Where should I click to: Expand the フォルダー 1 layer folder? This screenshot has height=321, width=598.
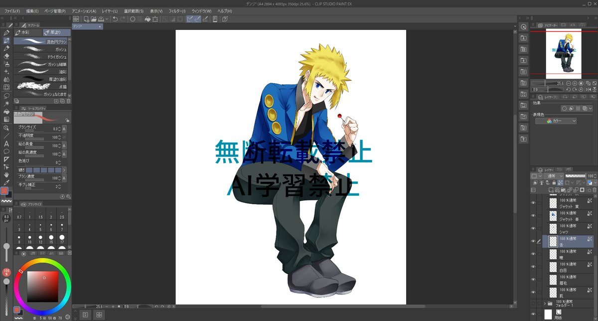point(545,303)
